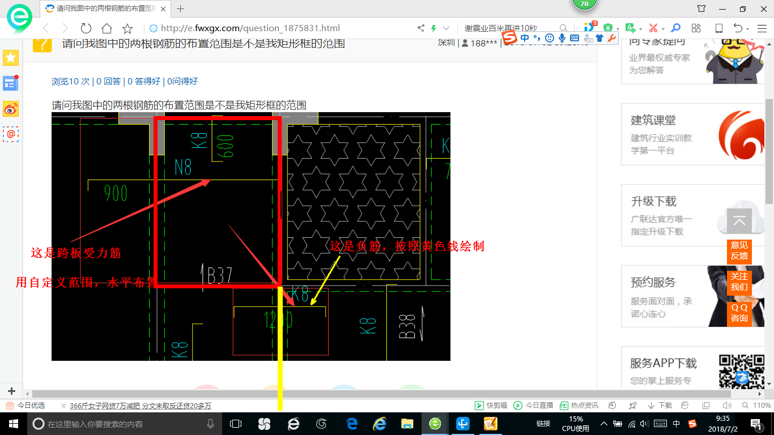774x435 pixels.
Task: Click the QQ咨询 orange button
Action: click(x=739, y=313)
